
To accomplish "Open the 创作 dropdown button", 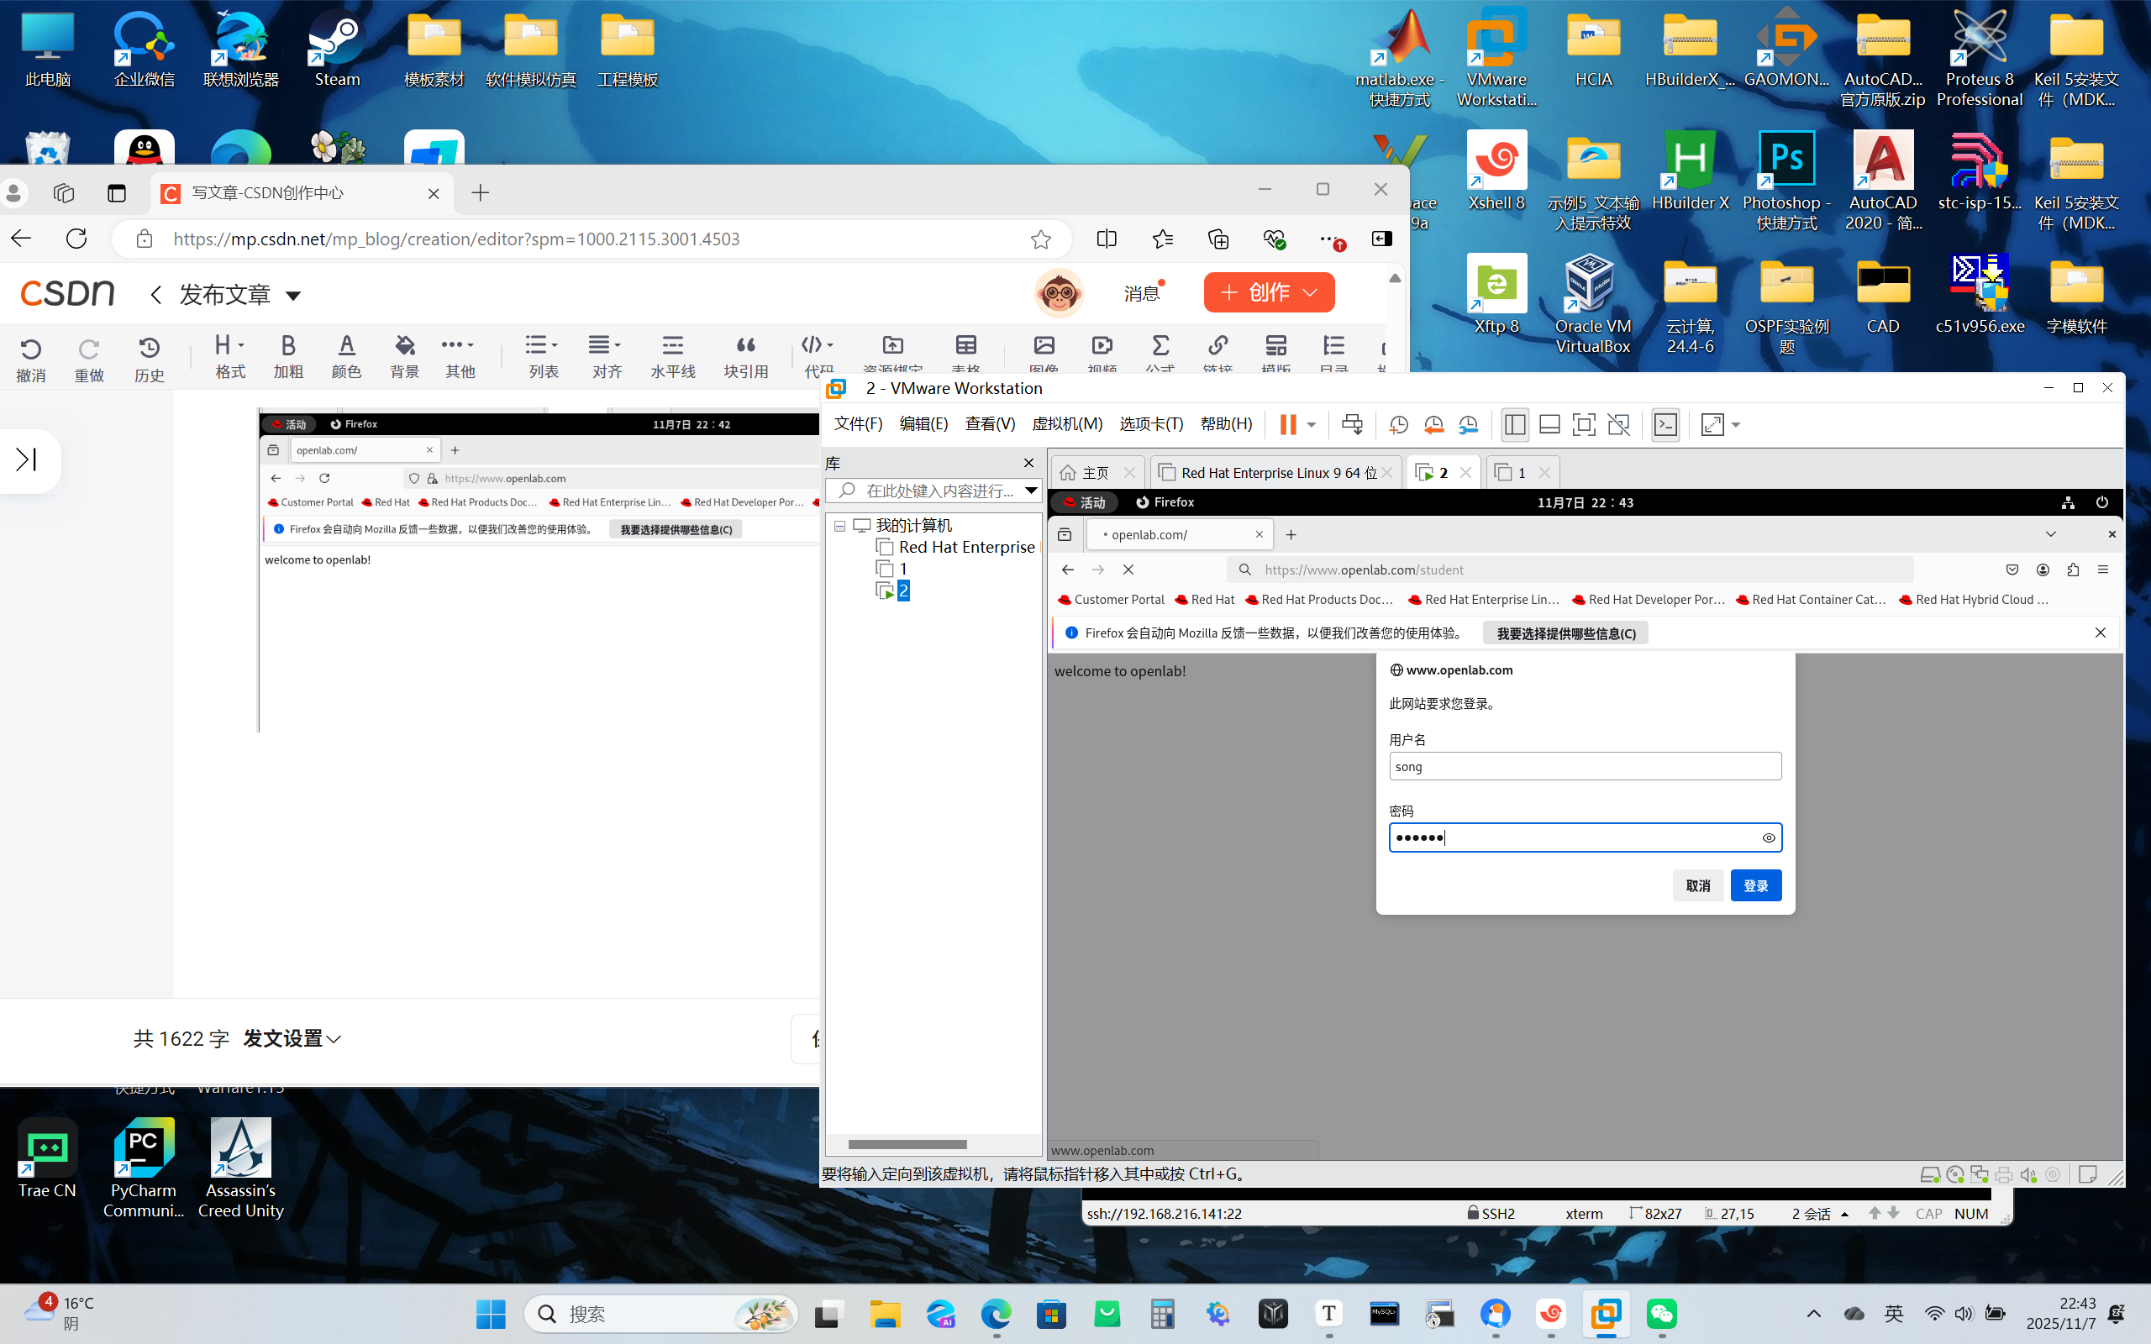I will [1269, 292].
